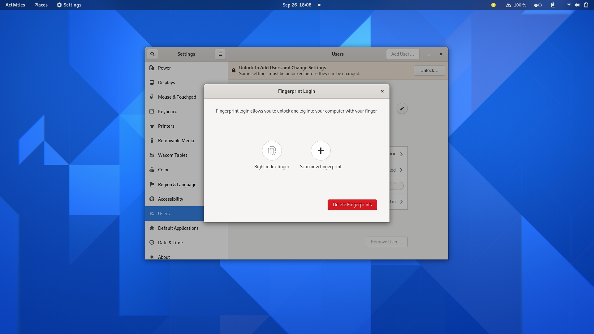This screenshot has height=334, width=594.
Task: Click the pencil edit name icon
Action: pos(402,109)
